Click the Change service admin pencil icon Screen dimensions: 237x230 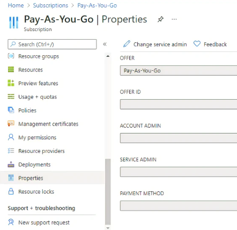coord(127,44)
